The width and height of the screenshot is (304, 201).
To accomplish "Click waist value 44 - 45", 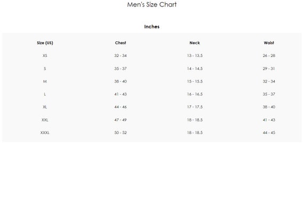I will [269, 132].
